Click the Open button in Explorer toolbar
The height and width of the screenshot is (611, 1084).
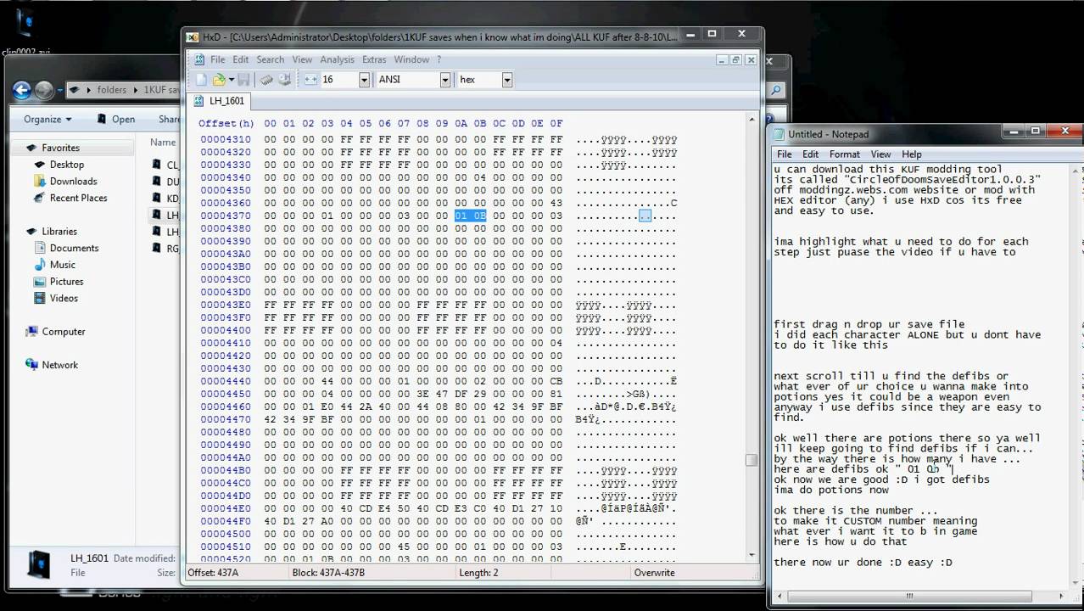115,120
